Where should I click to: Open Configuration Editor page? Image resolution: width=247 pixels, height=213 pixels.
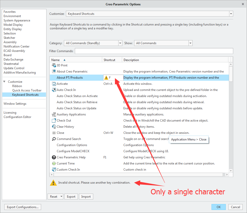17,117
